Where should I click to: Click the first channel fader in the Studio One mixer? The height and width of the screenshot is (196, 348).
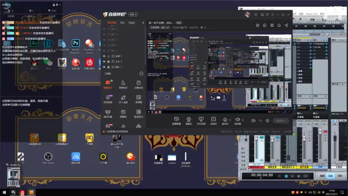click(256, 138)
